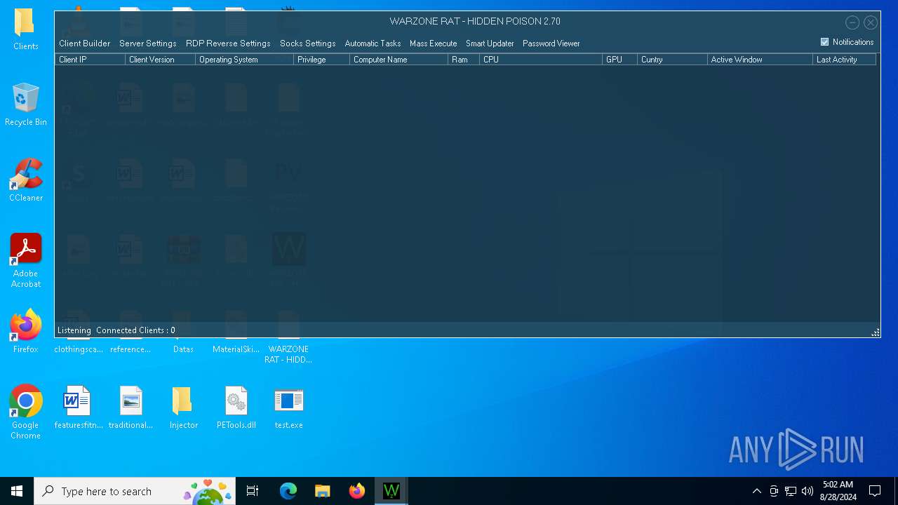Select the Recycle Bin icon
Image resolution: width=898 pixels, height=505 pixels.
coord(26,105)
